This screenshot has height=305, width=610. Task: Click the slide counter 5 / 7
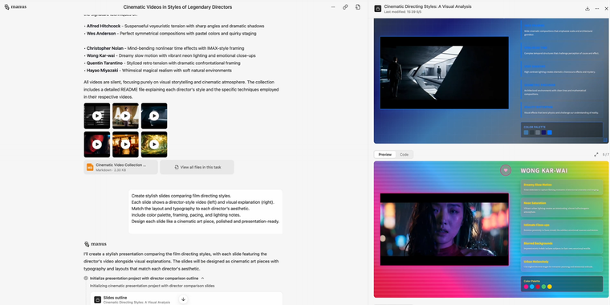(x=606, y=154)
